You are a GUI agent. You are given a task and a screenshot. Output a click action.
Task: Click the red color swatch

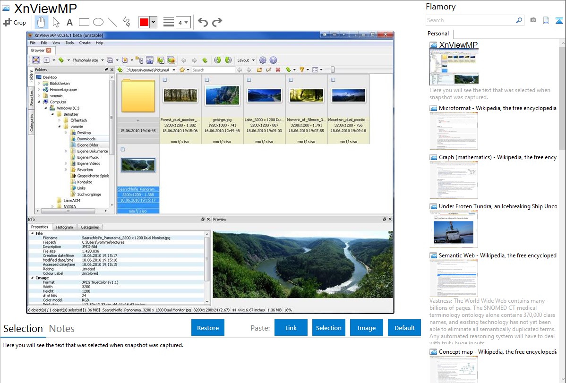pyautogui.click(x=144, y=22)
